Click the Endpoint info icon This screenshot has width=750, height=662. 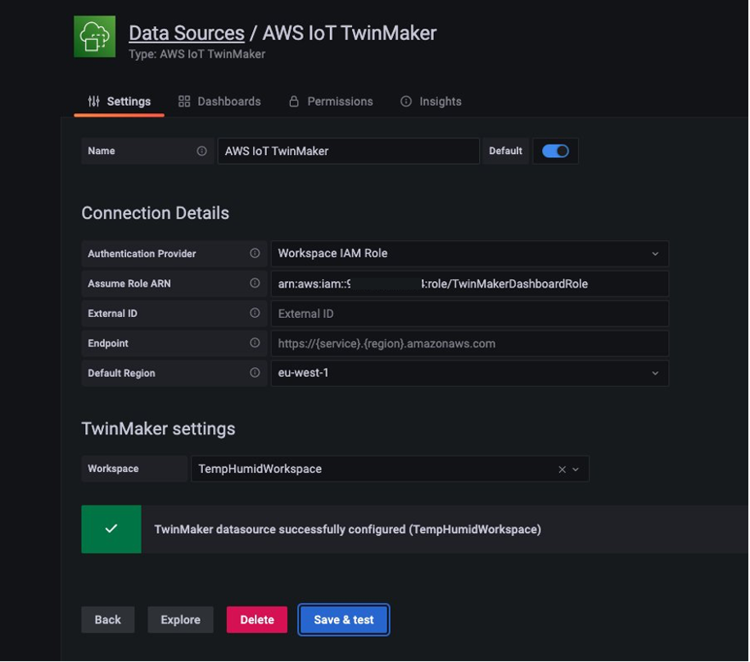tap(255, 342)
